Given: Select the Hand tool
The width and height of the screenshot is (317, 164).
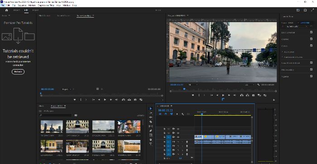Looking at the screenshot, I should (x=151, y=140).
